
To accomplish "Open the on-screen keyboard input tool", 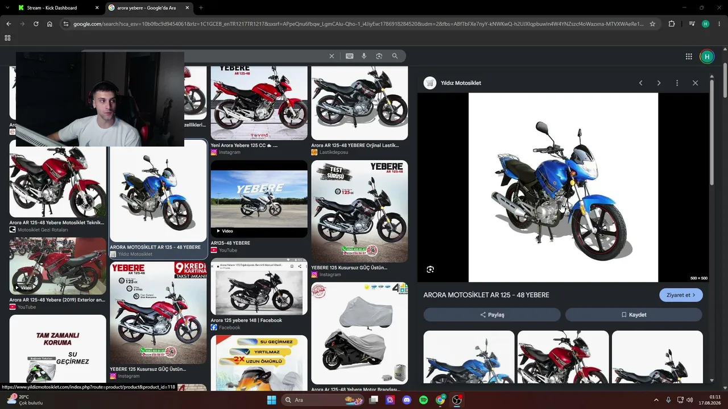I will [349, 56].
